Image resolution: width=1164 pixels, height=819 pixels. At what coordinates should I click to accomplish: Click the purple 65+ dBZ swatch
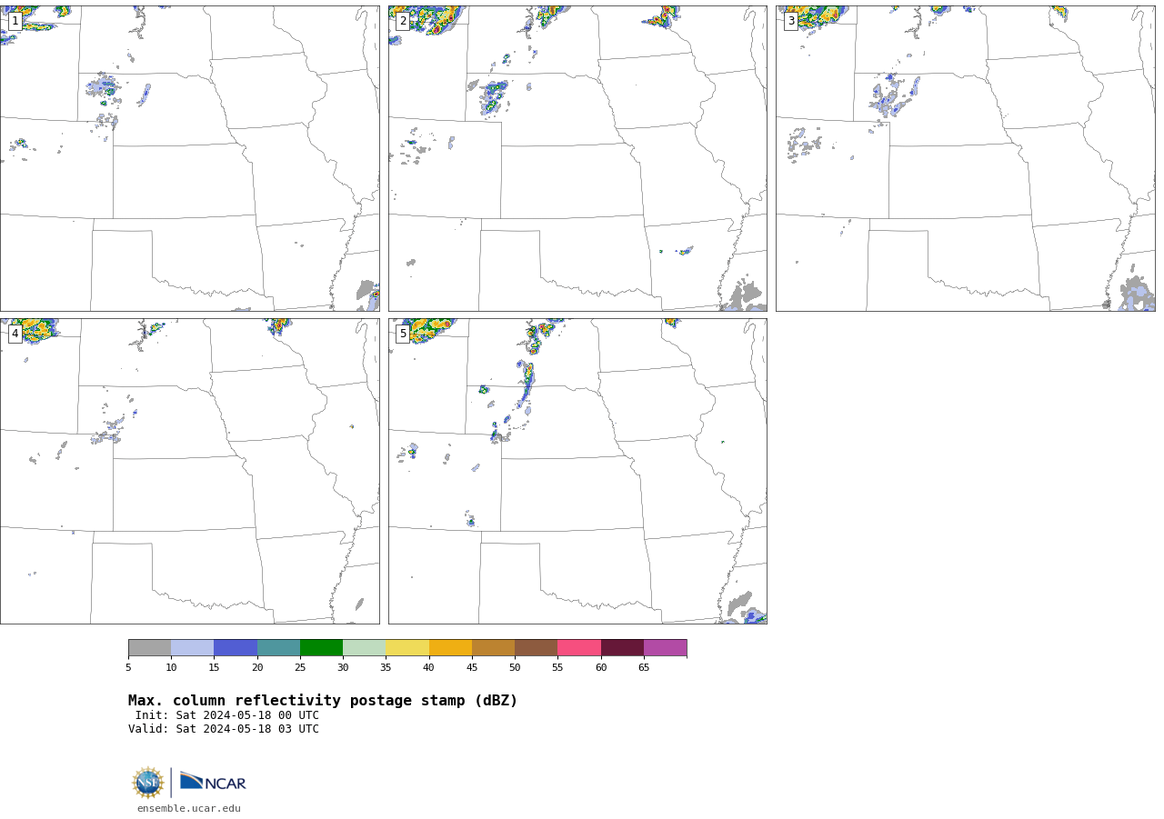point(665,647)
